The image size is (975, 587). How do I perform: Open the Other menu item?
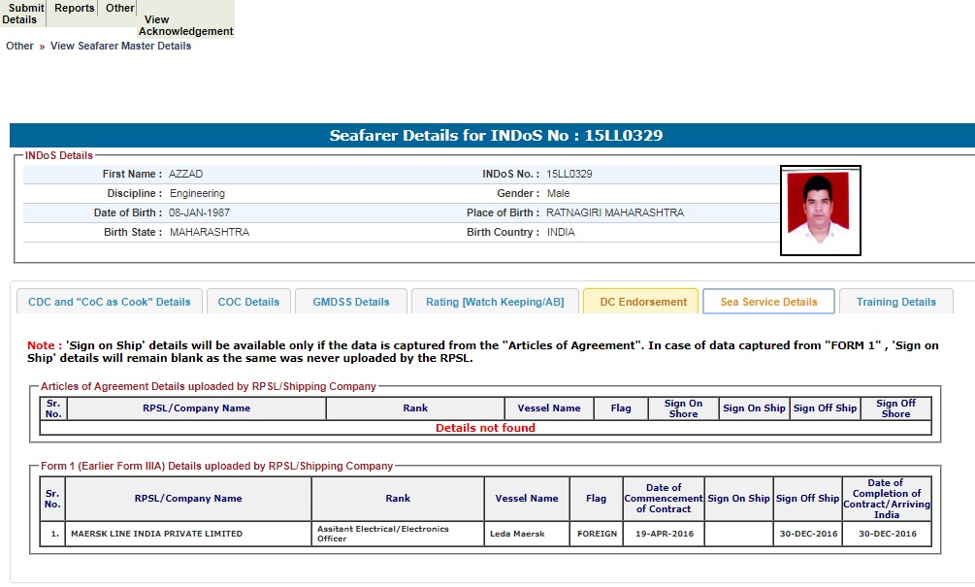(x=120, y=8)
